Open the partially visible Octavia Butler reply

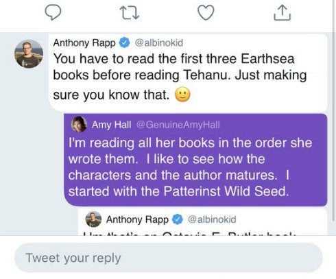[203, 222]
